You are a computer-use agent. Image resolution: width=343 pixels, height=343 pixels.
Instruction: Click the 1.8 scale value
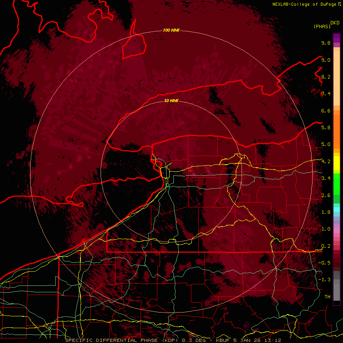pyautogui.click(x=326, y=212)
